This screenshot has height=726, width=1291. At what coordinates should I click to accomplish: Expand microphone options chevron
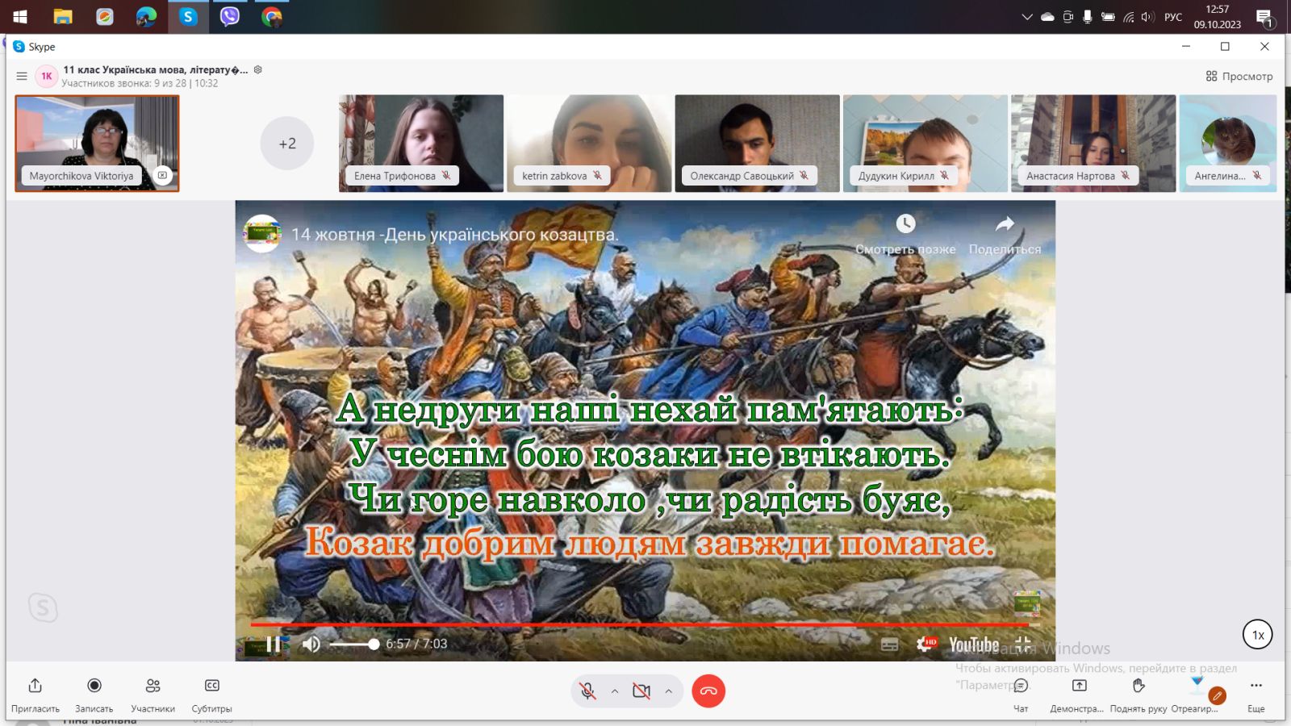[x=615, y=691]
